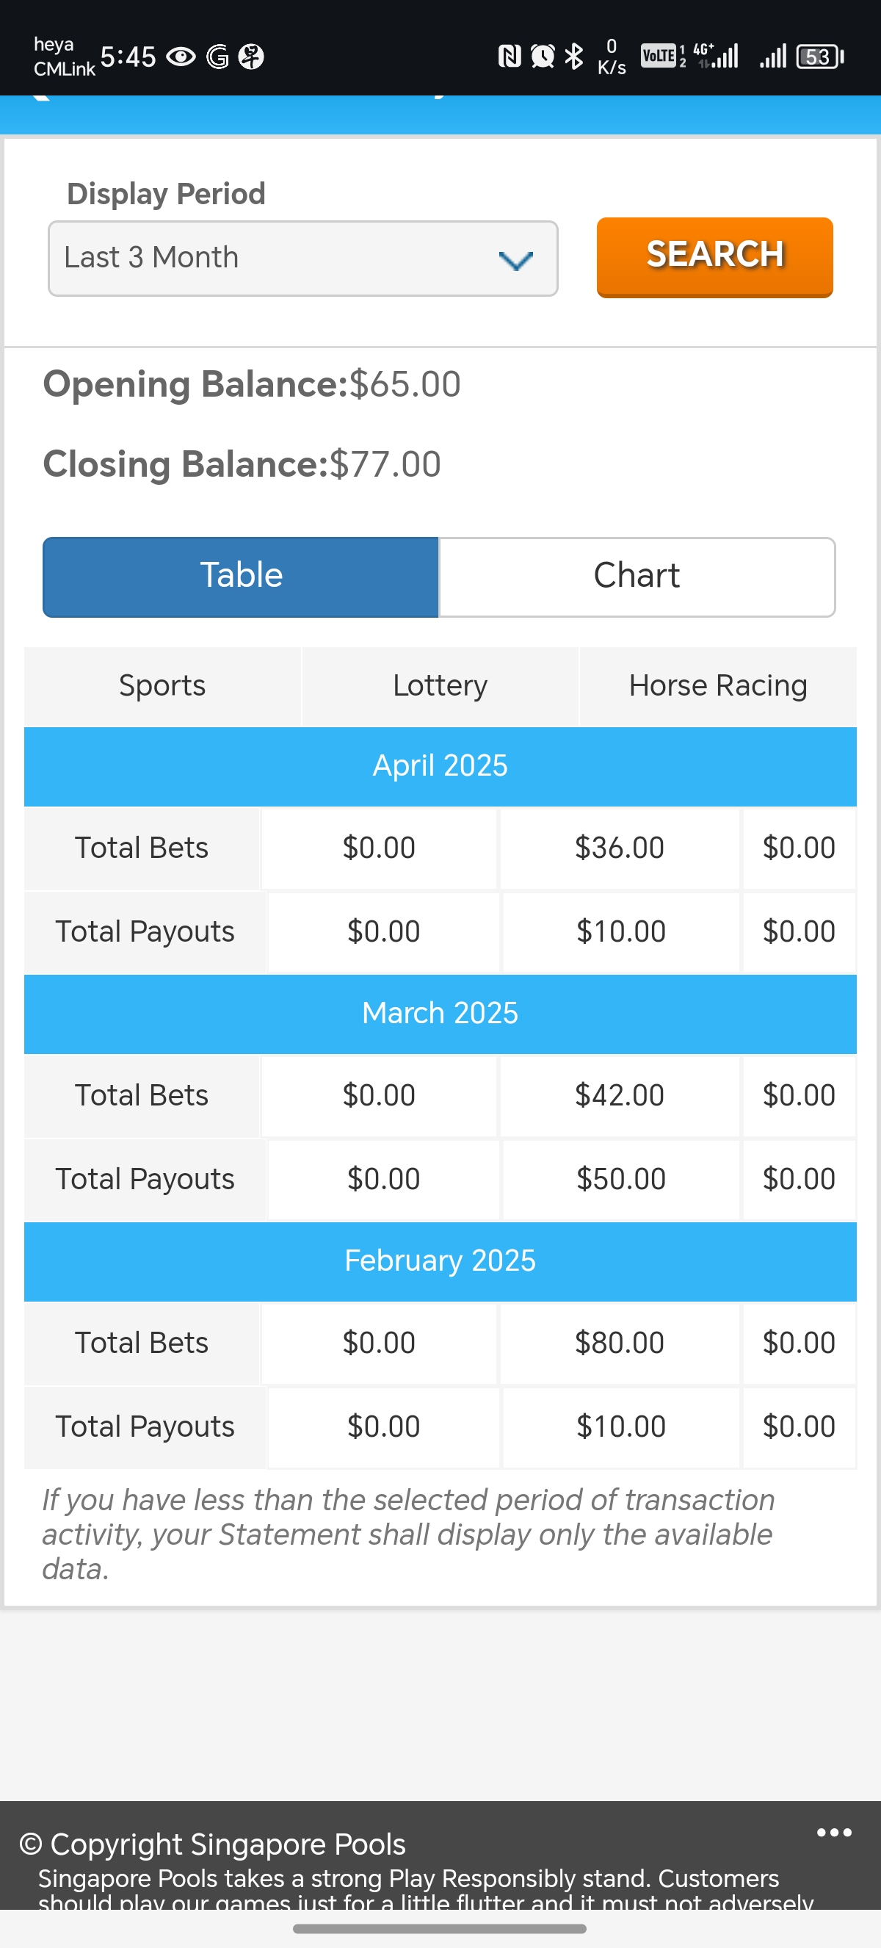The width and height of the screenshot is (881, 1948).
Task: Collapse the March 2025 section header
Action: [x=440, y=1014]
